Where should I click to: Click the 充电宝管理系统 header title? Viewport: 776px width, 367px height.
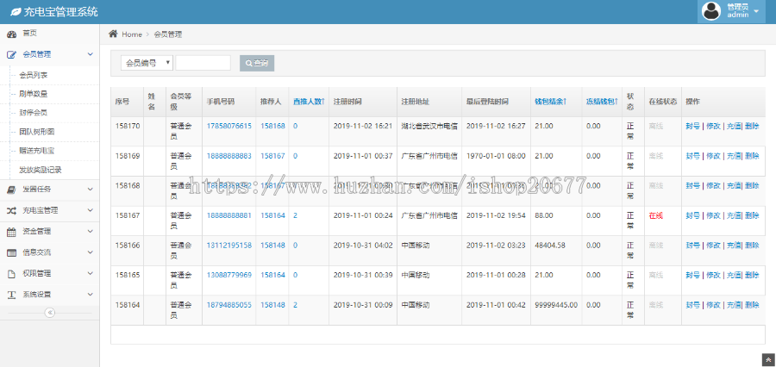point(61,11)
